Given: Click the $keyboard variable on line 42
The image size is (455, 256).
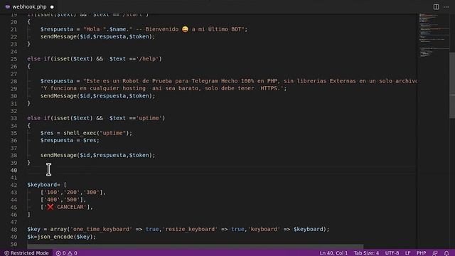Looking at the screenshot, I should tap(42, 185).
